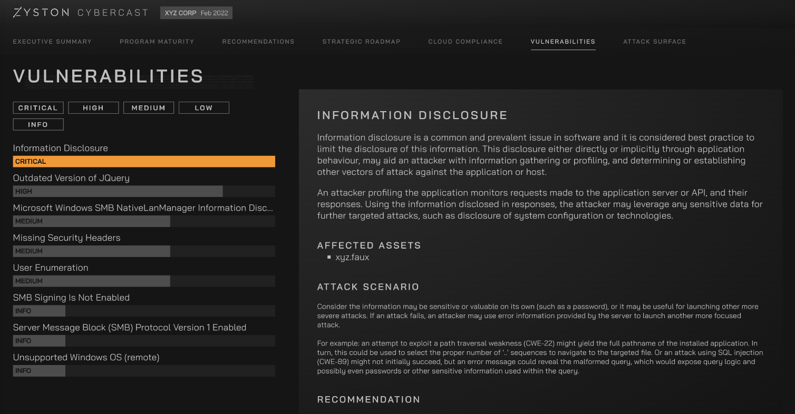Image resolution: width=795 pixels, height=414 pixels.
Task: Open SMB Signing Is Not Enabled item
Action: (71, 298)
